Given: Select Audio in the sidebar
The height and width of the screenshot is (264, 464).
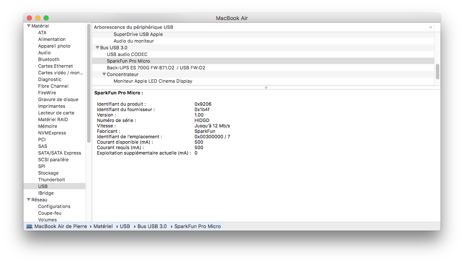Looking at the screenshot, I should click(x=44, y=53).
